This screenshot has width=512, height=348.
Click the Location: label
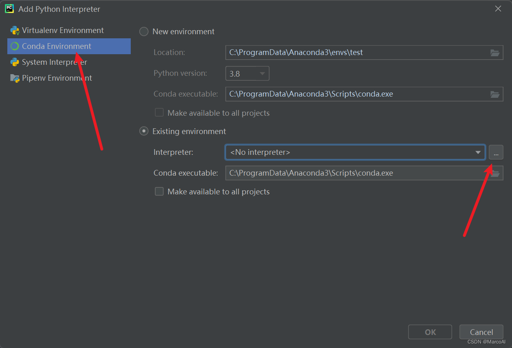(169, 53)
